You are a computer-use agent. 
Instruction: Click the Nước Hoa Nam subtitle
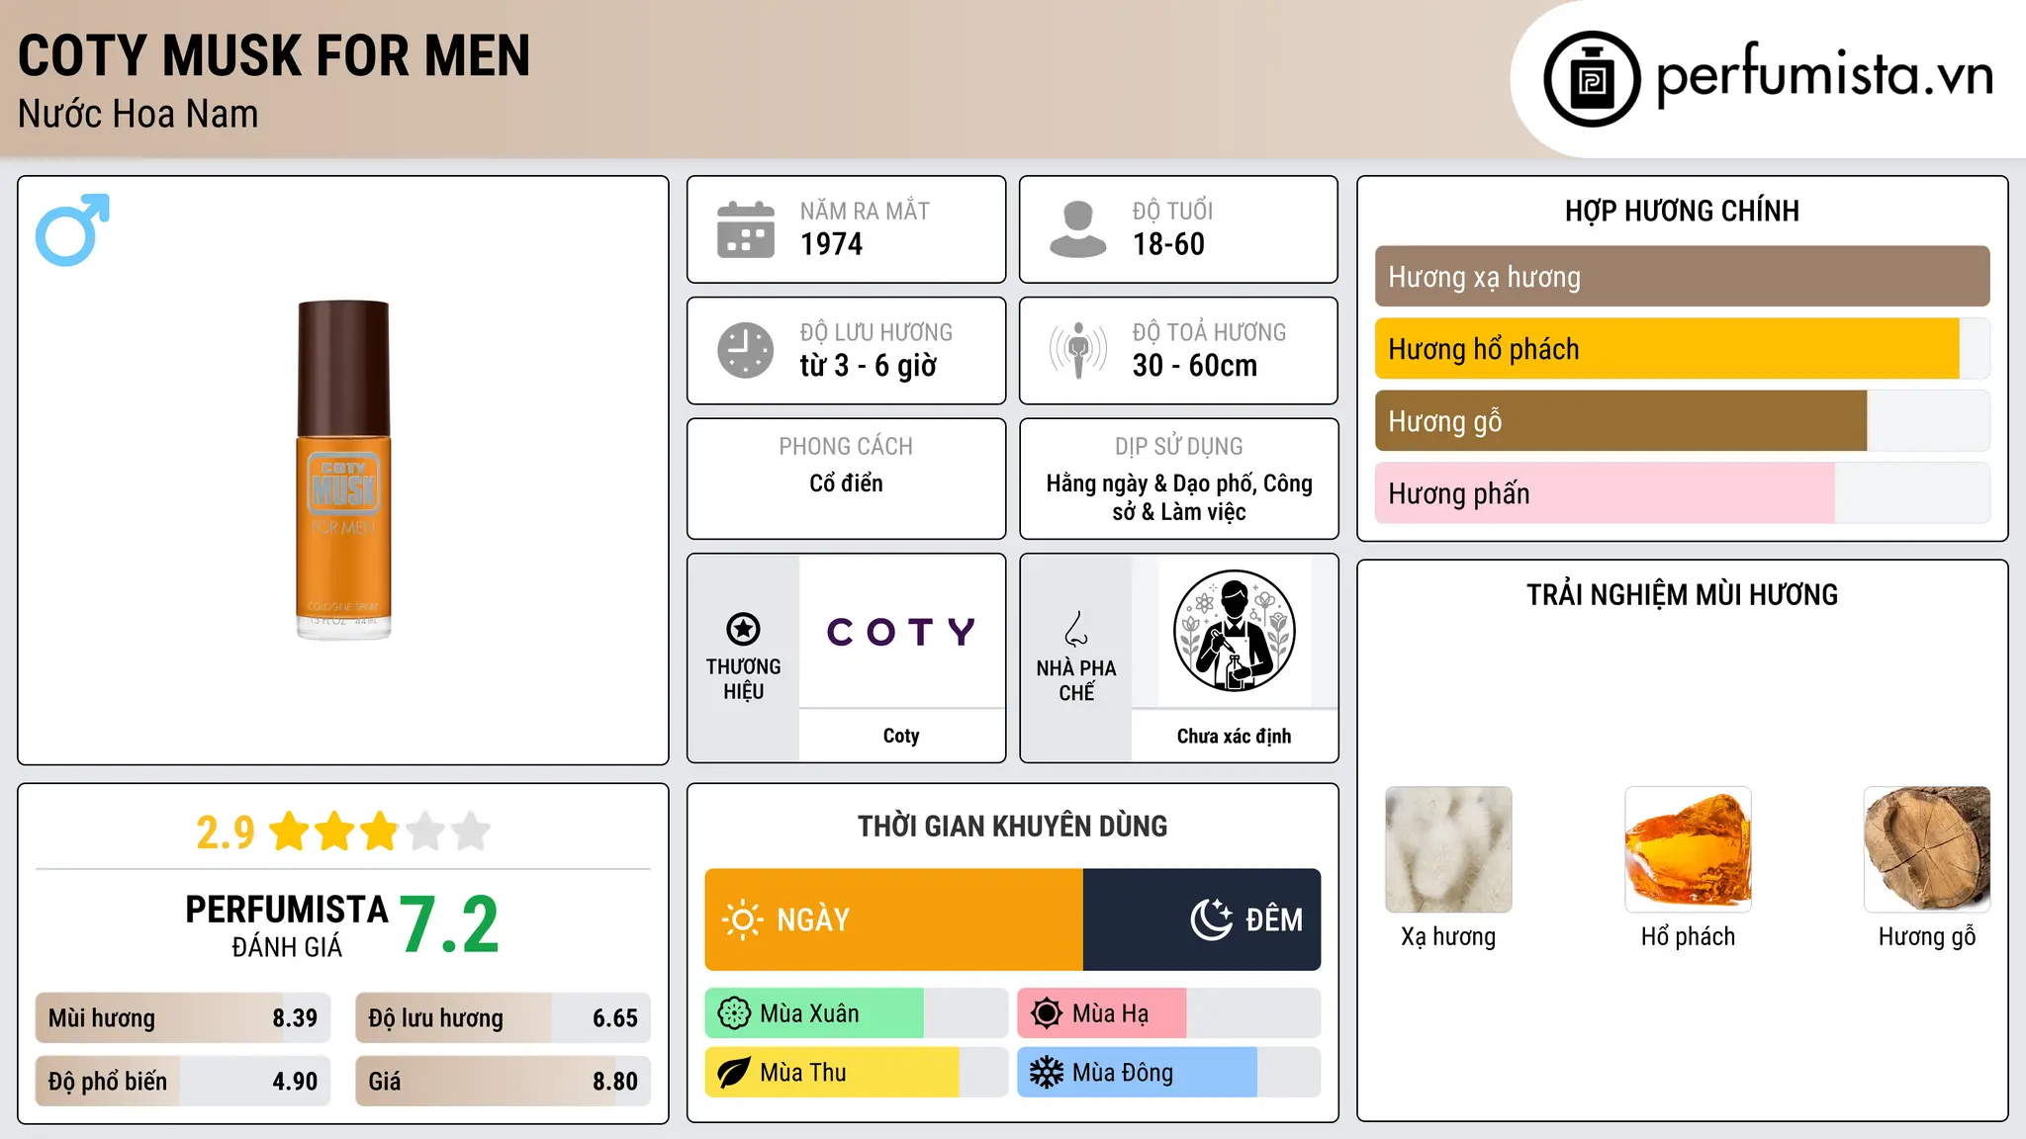(x=138, y=115)
